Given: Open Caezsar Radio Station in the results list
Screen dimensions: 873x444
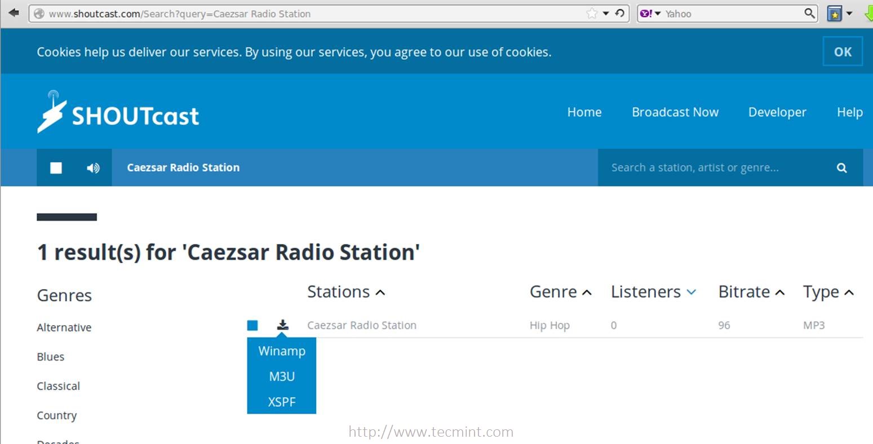Looking at the screenshot, I should pos(362,325).
